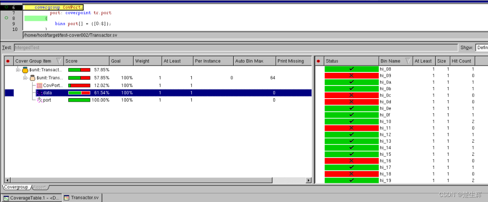Click the failed X status of hi_16

(x=351, y=160)
